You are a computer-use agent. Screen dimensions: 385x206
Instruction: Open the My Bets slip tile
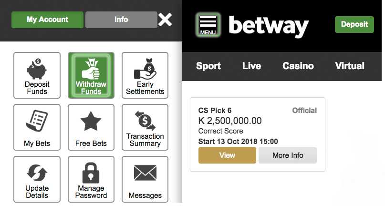click(x=37, y=127)
